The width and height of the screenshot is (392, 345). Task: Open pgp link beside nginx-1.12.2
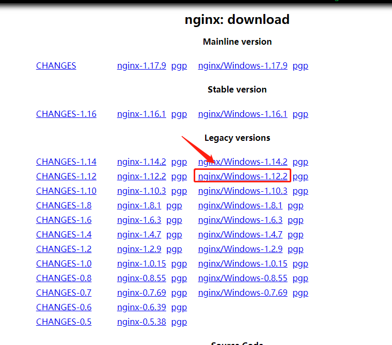coord(179,177)
